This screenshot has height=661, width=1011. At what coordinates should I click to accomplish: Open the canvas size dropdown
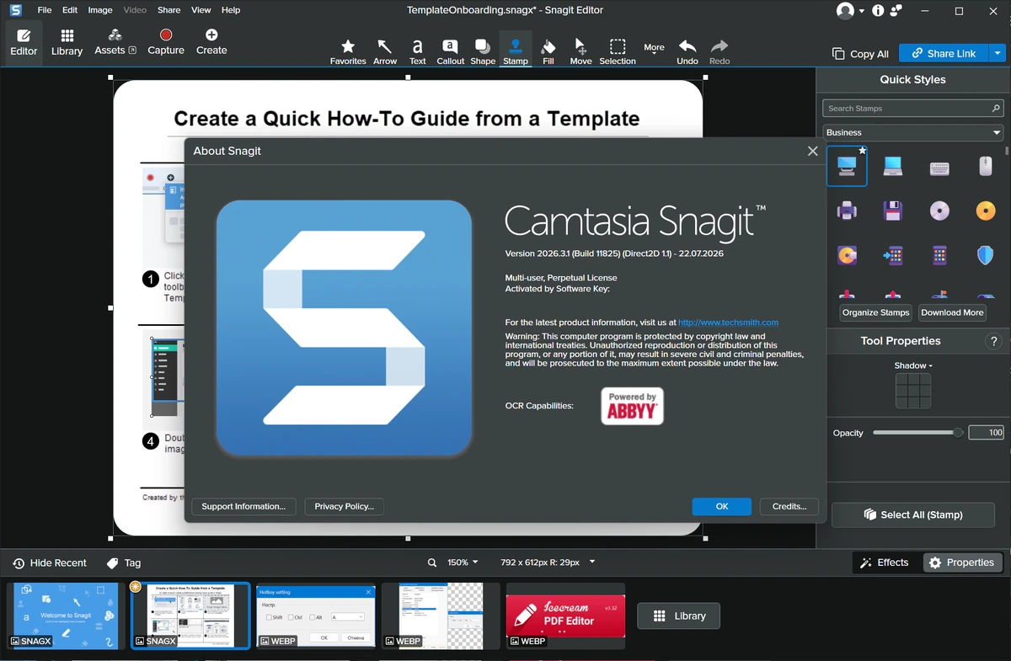(592, 562)
